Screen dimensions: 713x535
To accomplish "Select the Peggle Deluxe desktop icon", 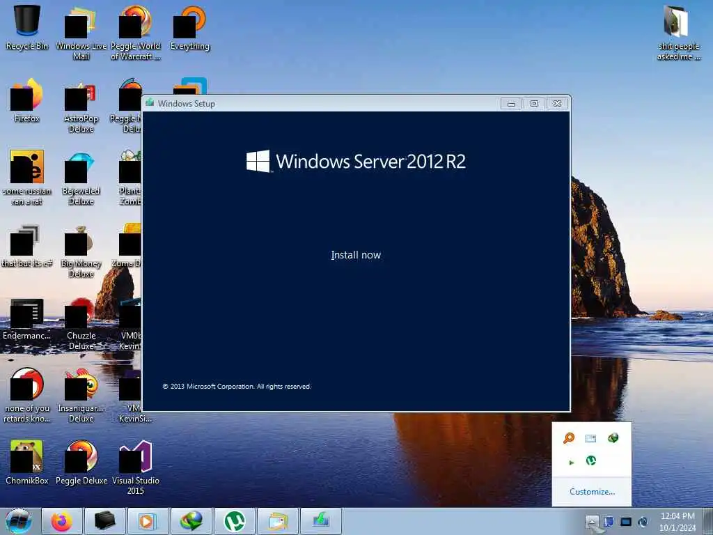I will (81, 462).
